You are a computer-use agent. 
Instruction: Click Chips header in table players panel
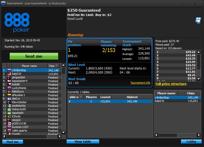click(x=189, y=93)
